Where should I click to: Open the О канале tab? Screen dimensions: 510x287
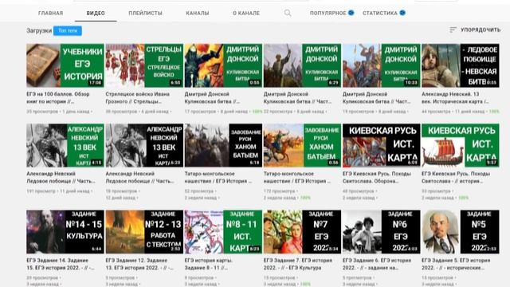[246, 13]
